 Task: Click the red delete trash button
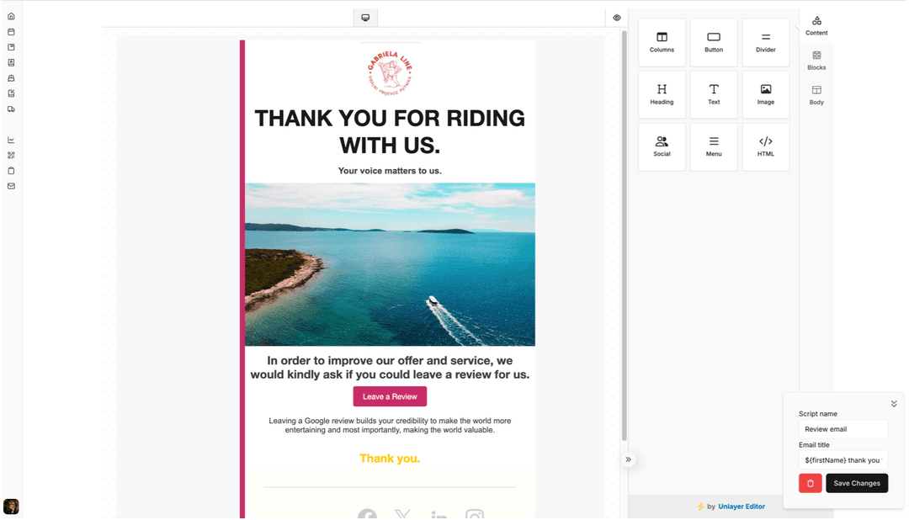coord(810,483)
